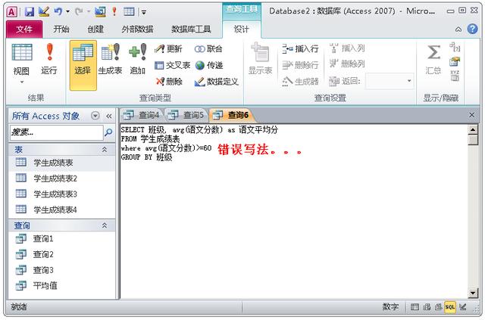Select query 查询2 in navigation pane
This screenshot has height=320, width=485.
[x=62, y=254]
